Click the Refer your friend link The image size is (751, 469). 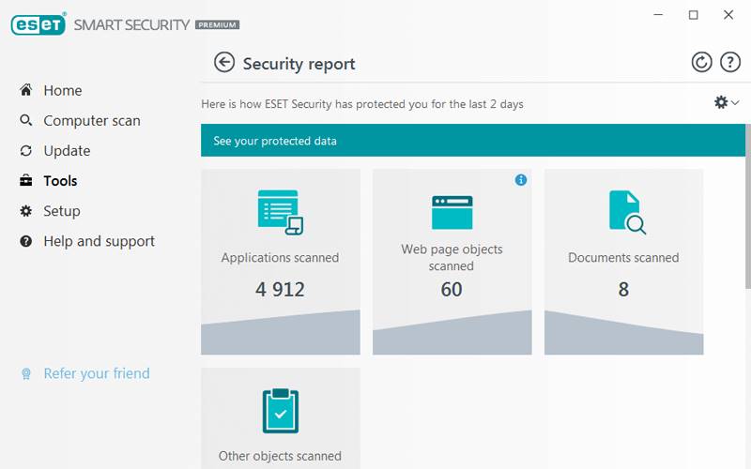pyautogui.click(x=96, y=373)
